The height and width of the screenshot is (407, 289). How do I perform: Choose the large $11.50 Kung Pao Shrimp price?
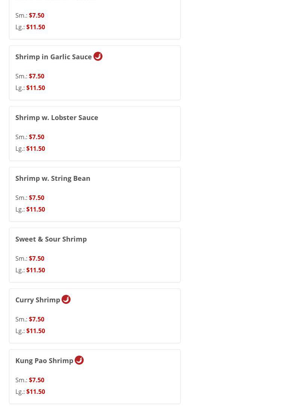[36, 392]
